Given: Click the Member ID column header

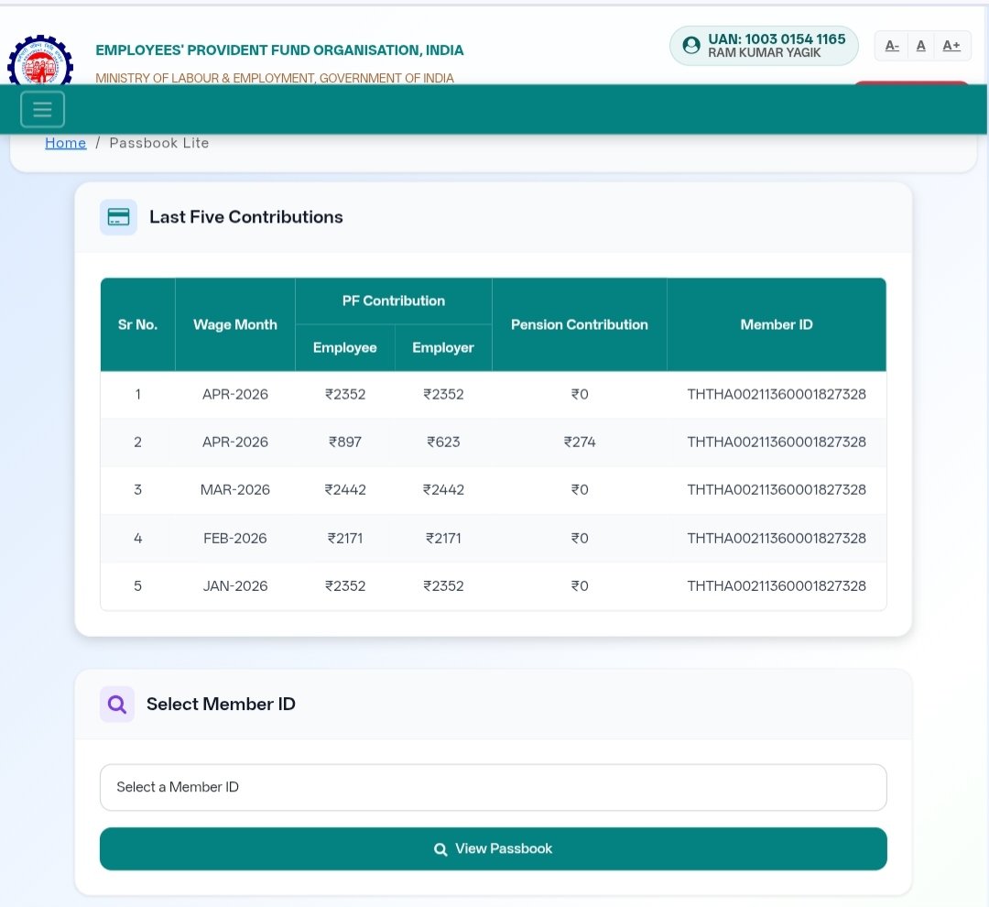Looking at the screenshot, I should coord(777,324).
